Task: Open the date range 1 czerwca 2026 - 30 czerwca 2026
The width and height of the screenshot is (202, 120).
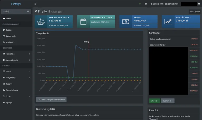Action: pos(165,4)
